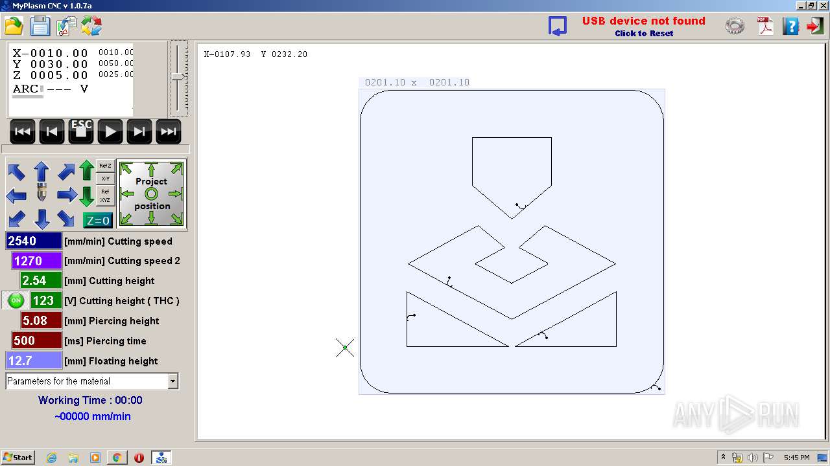Skip to end of program

169,131
